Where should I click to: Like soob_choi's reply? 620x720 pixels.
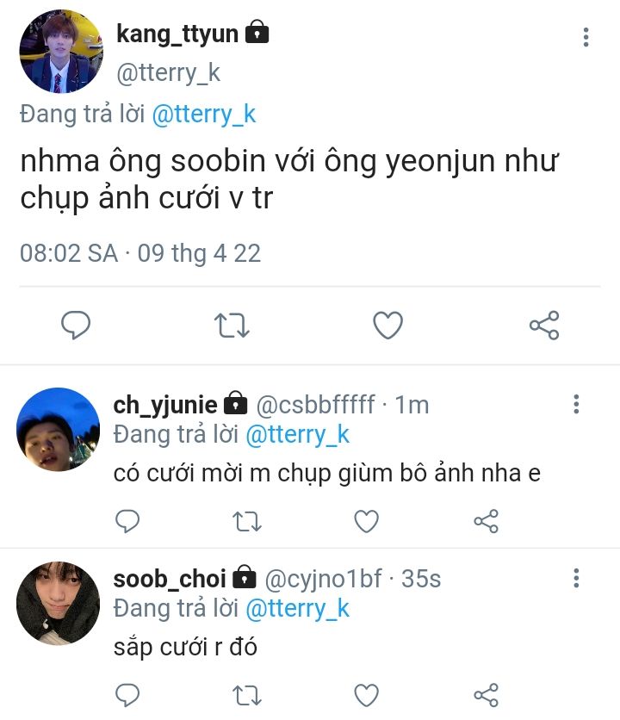tap(367, 694)
